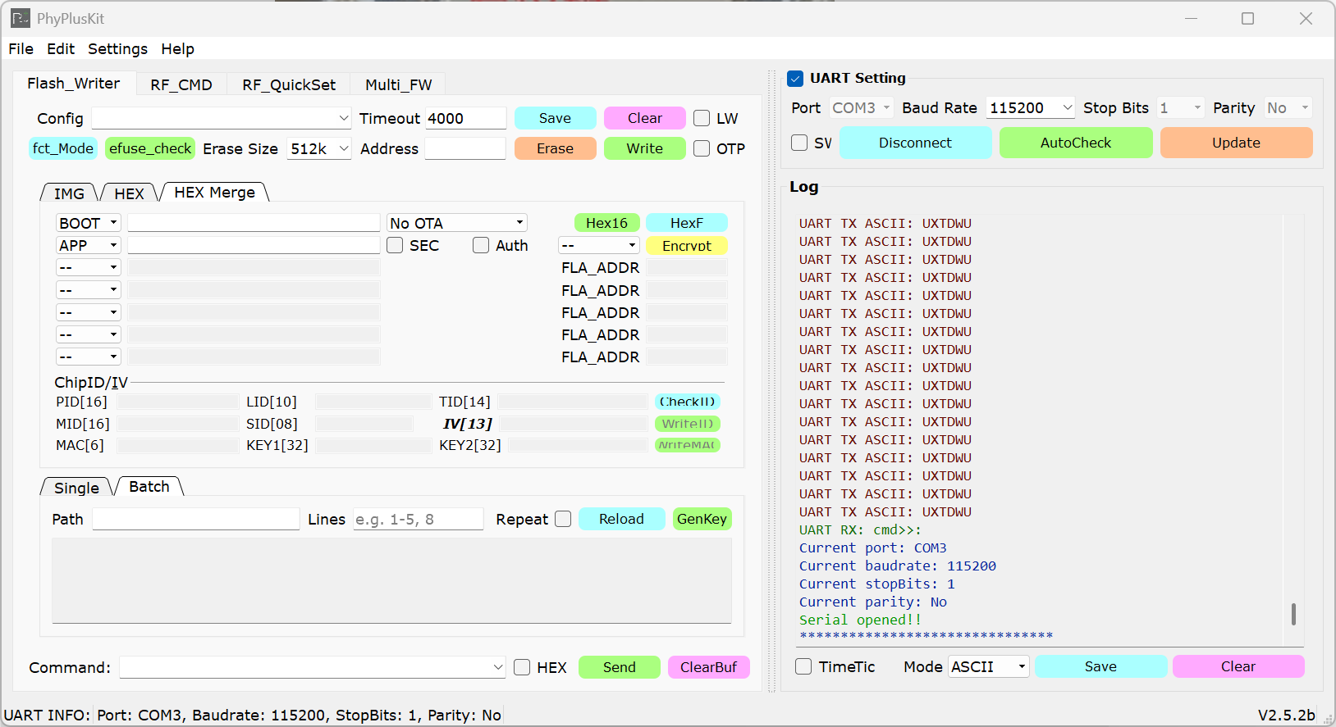Uncheck the UART Setting checkbox
The image size is (1336, 727).
pyautogui.click(x=794, y=79)
